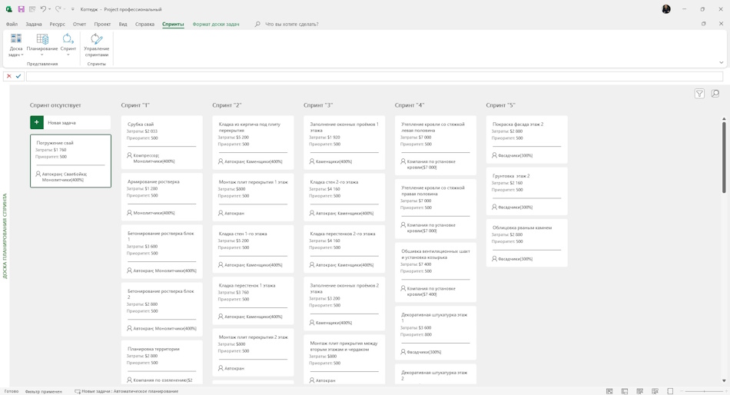Screen dimensions: 730x395
Task: Switch to the Проект tab
Action: click(x=102, y=25)
